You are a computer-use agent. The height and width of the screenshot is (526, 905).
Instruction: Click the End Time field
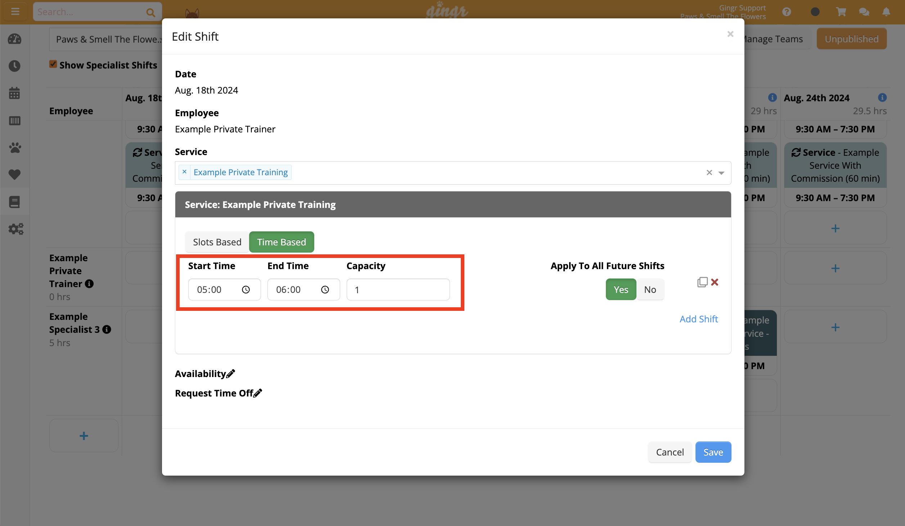coord(303,290)
